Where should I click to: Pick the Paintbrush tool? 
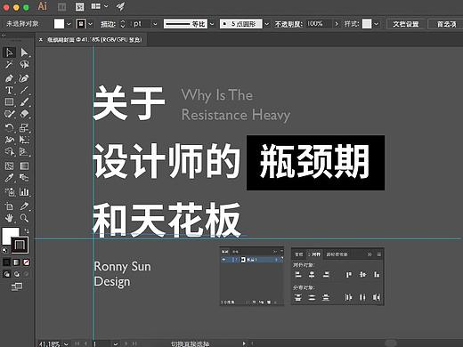24,102
